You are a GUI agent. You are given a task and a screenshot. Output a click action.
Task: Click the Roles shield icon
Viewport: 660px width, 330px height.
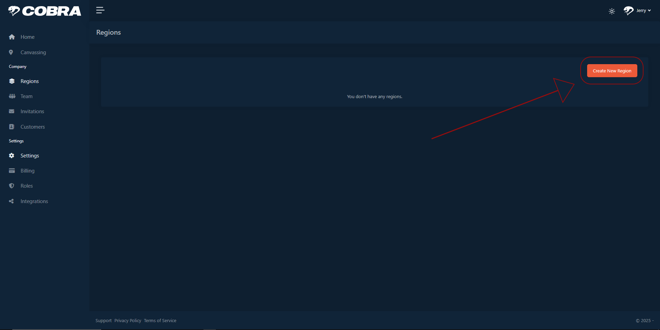coord(12,186)
